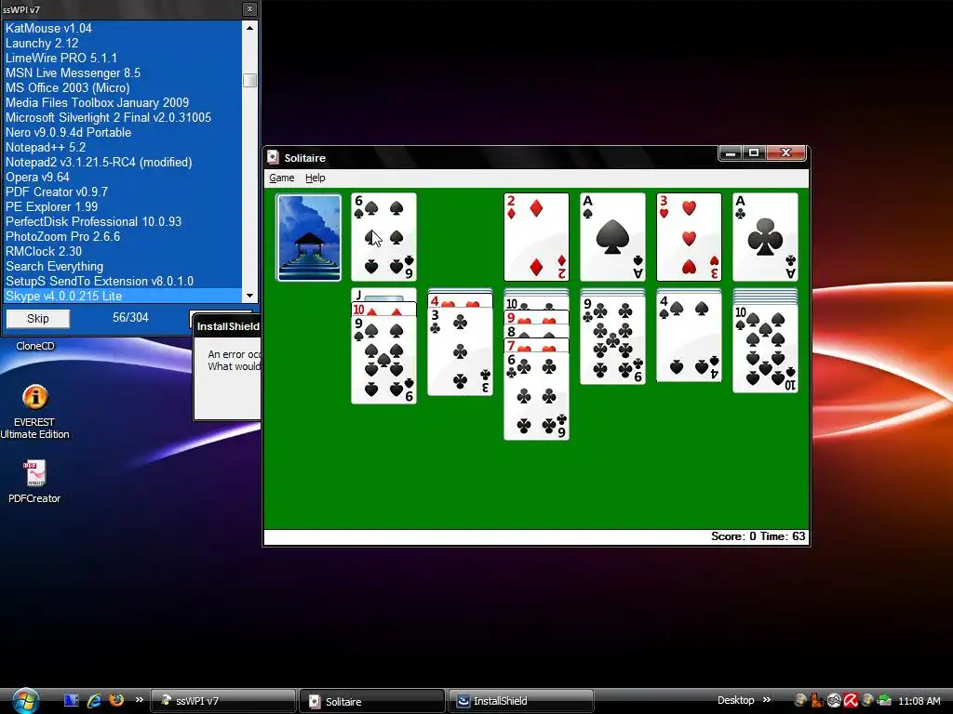Viewport: 953px width, 714px height.
Task: Expand the Desktop toolbar chevron
Action: [767, 699]
